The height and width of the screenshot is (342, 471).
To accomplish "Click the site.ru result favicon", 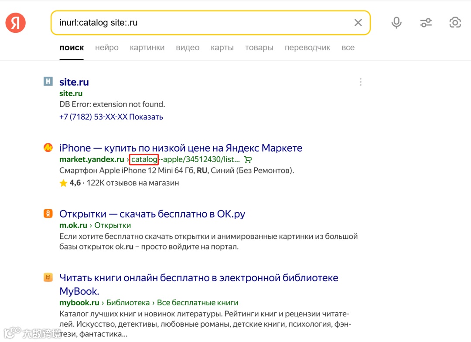I will pos(48,81).
